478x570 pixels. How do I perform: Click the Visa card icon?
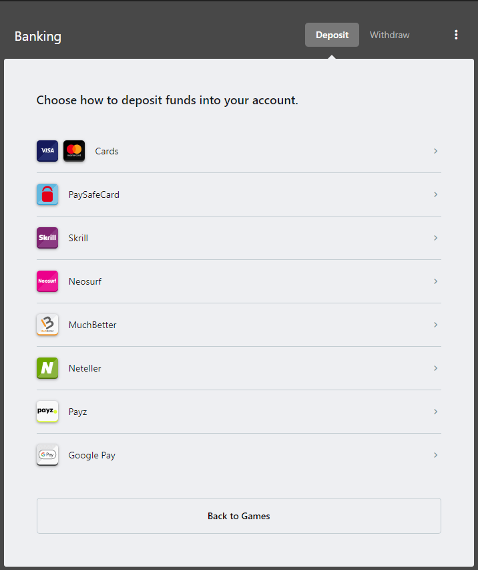tap(47, 151)
